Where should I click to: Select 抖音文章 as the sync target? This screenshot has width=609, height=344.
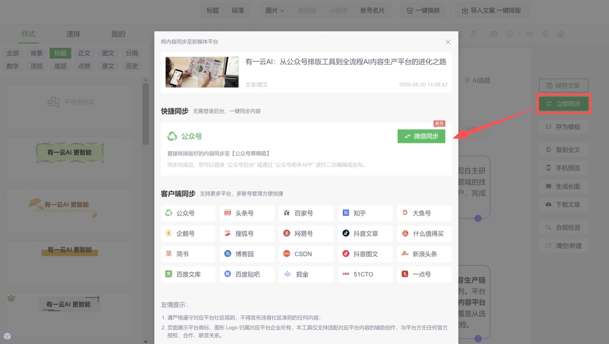(x=365, y=234)
